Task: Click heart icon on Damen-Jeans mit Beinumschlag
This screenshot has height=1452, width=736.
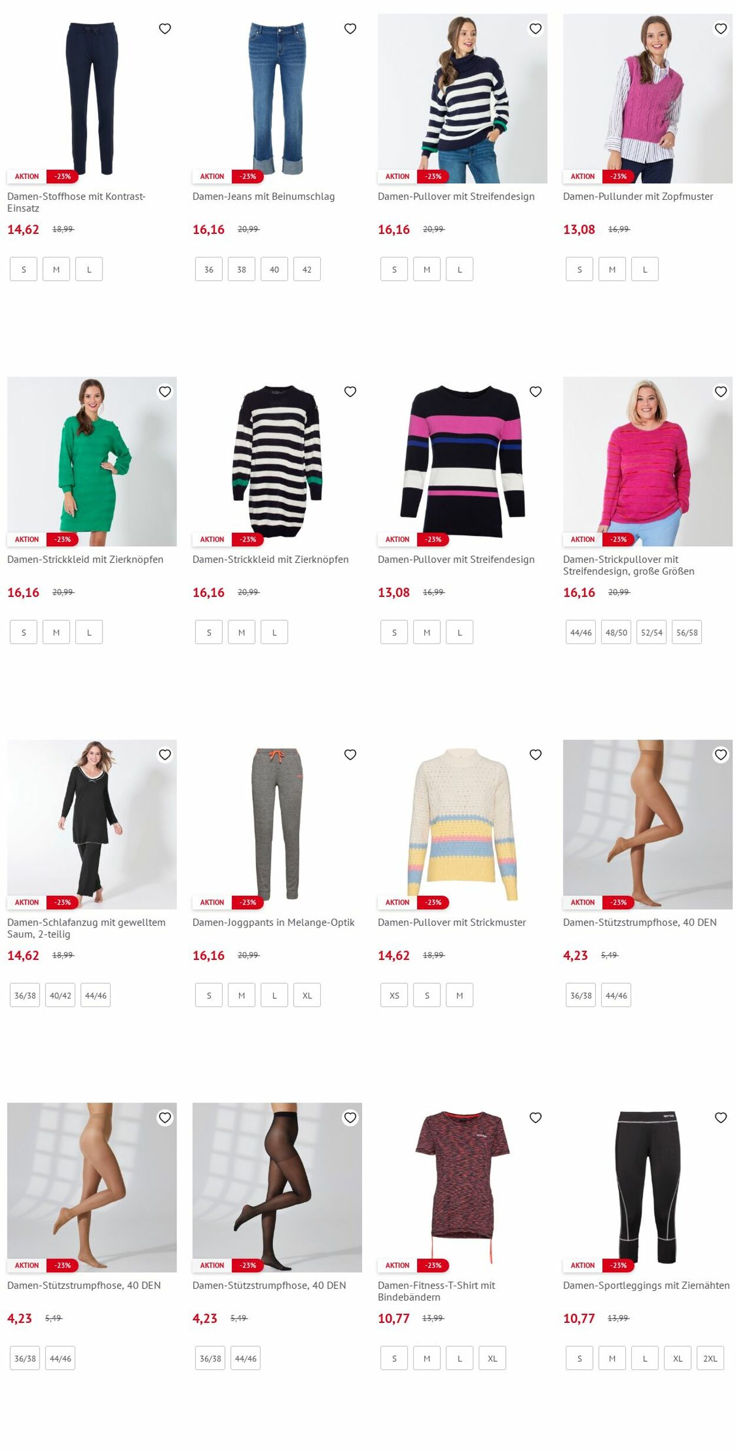Action: [x=350, y=29]
